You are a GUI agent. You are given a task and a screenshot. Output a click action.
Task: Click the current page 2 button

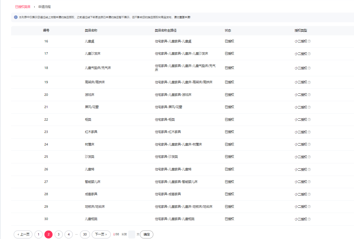48,234
